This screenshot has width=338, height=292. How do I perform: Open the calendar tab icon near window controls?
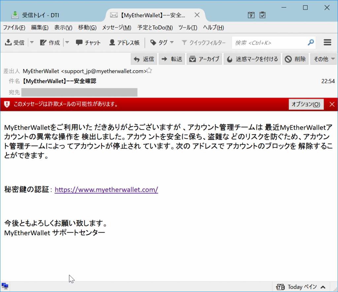tap(251, 15)
